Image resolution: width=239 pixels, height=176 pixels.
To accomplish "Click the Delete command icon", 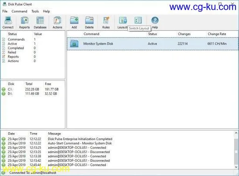I will tap(89, 21).
